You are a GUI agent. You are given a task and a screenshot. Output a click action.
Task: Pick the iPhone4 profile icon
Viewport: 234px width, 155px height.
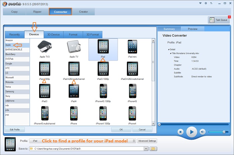tap(132, 113)
